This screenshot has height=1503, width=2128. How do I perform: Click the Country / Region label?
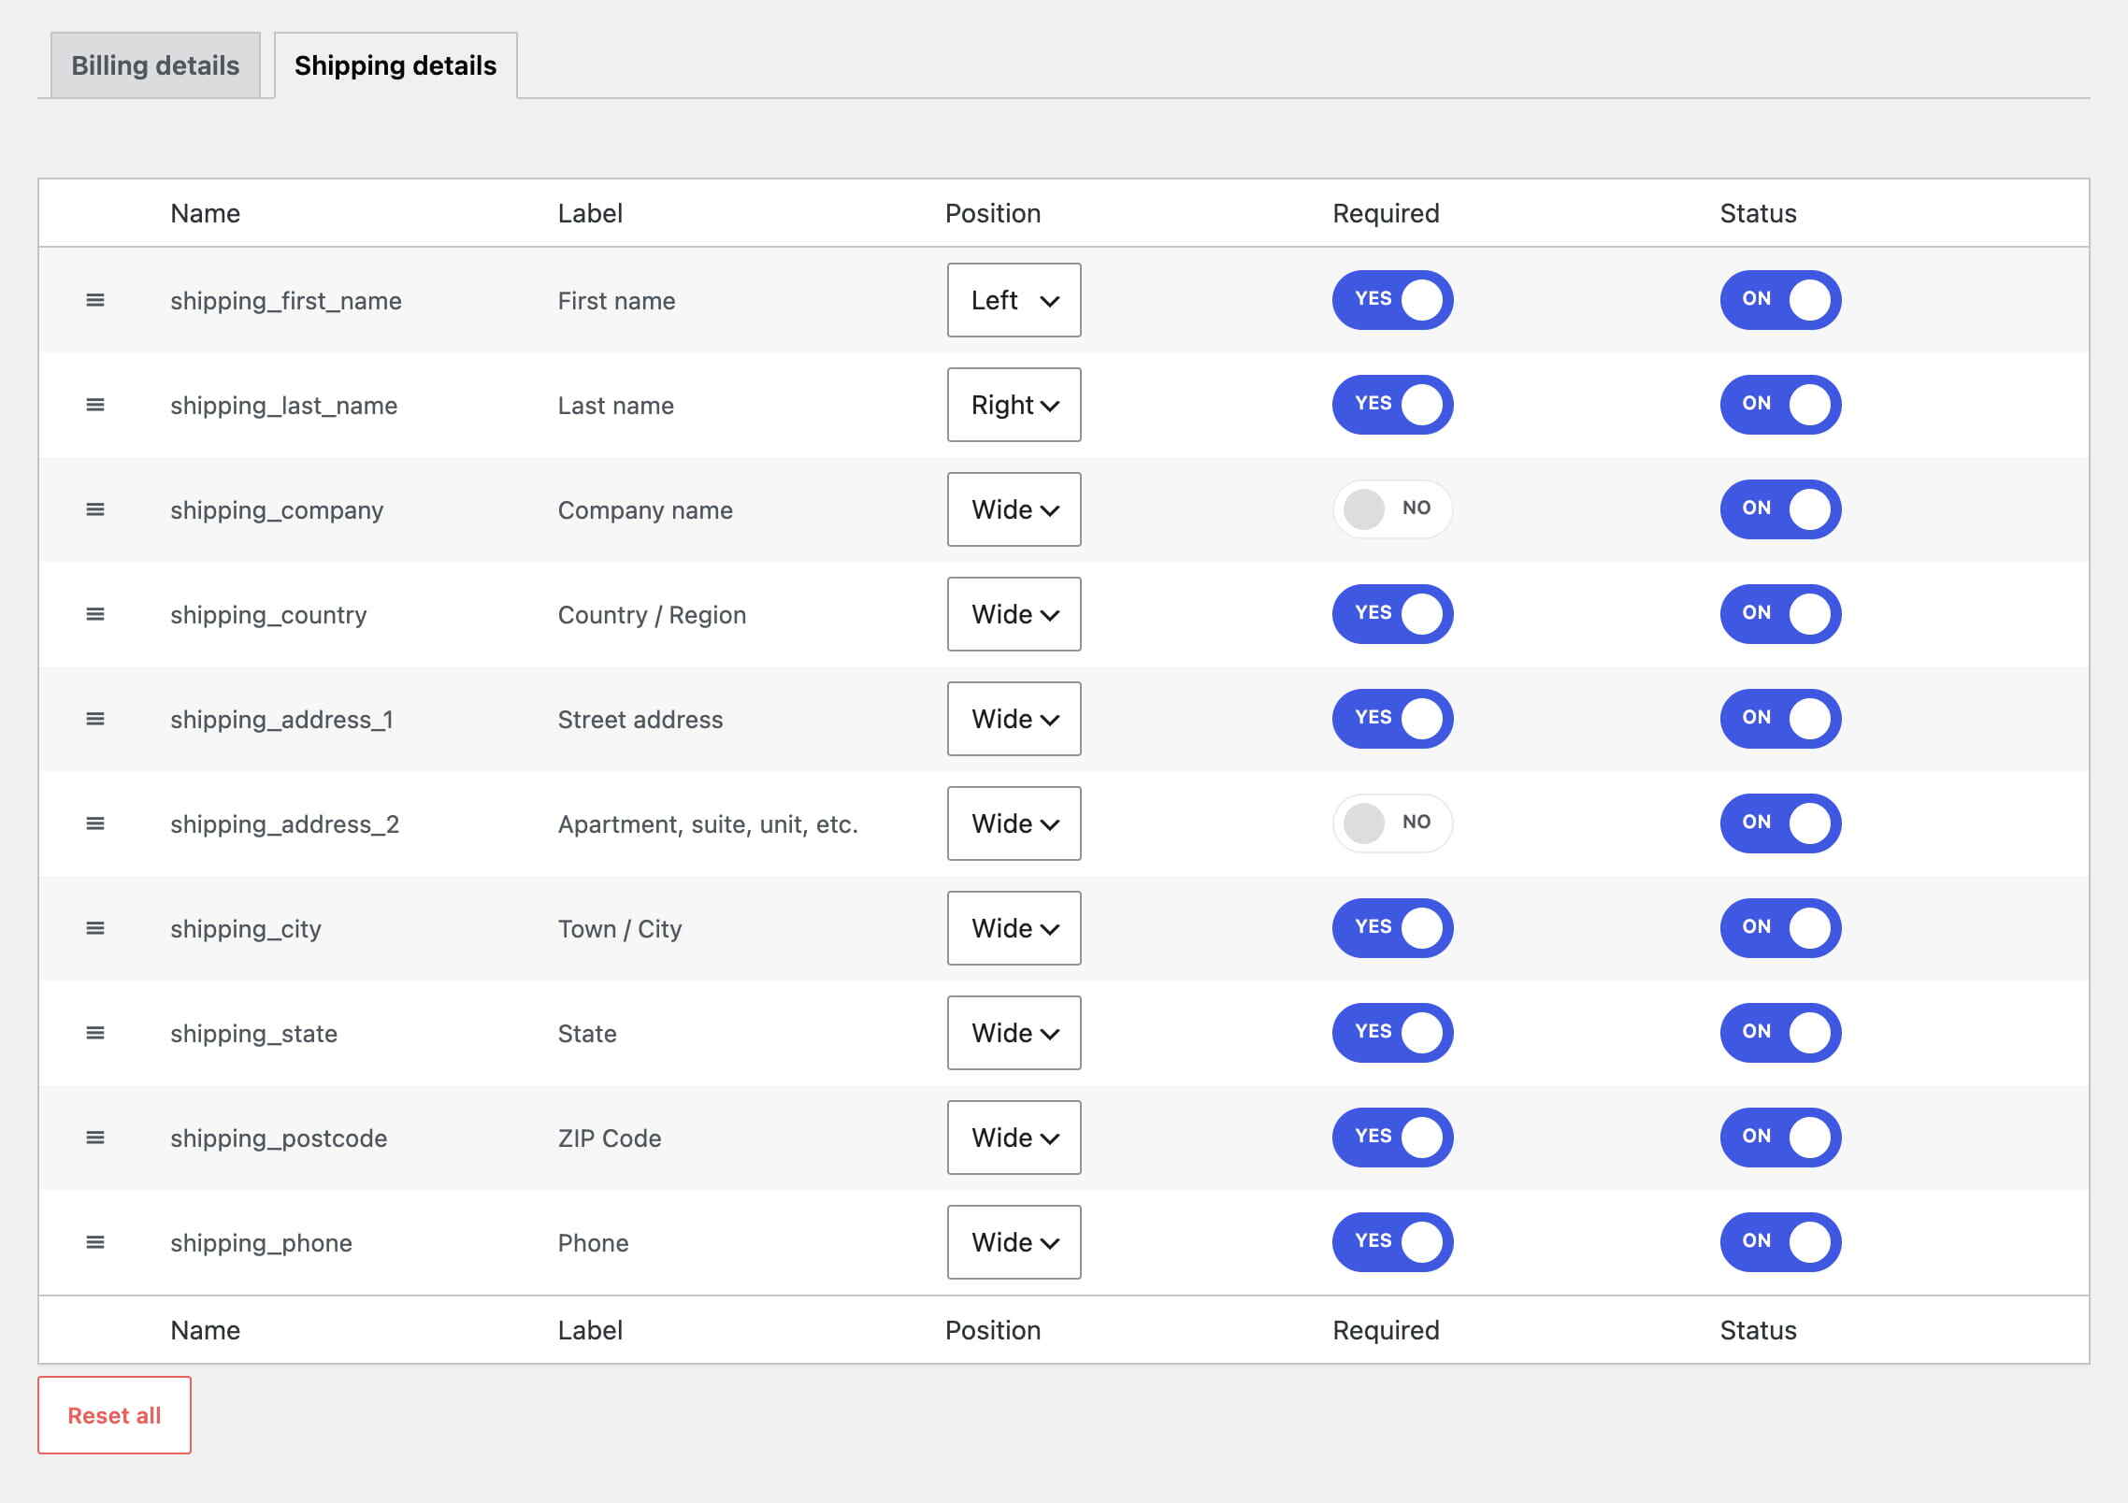[652, 615]
